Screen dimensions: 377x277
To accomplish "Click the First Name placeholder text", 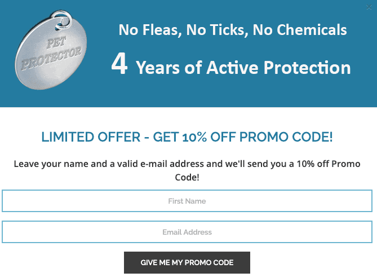I will point(187,201).
